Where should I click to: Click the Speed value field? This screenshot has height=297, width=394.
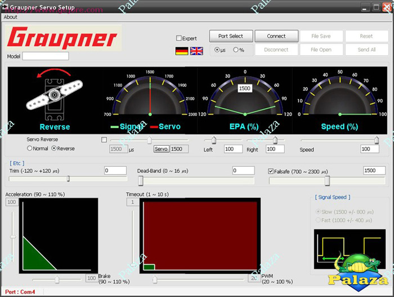pyautogui.click(x=370, y=149)
